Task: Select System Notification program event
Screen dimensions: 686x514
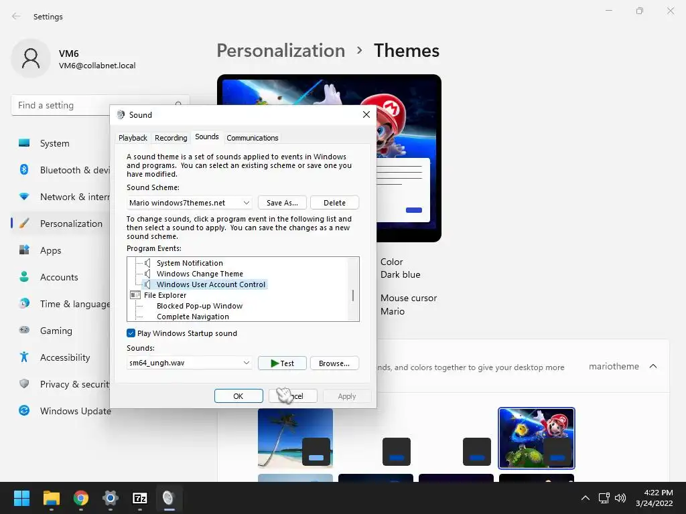Action: tap(190, 262)
